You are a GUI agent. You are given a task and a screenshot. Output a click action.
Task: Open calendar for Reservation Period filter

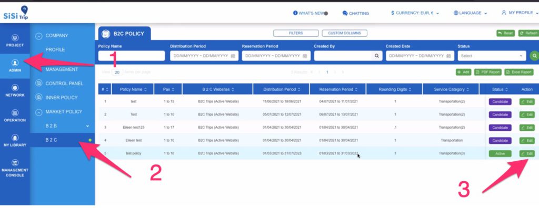click(305, 56)
